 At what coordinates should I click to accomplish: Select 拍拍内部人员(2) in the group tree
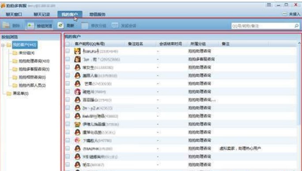[32, 85]
